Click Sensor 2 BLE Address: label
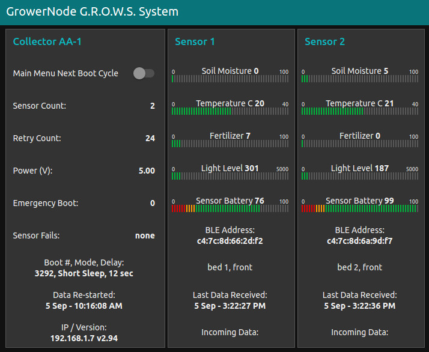The width and height of the screenshot is (429, 352). tap(360, 230)
